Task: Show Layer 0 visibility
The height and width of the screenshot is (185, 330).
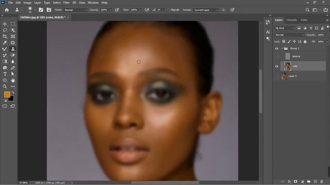Action: pos(277,76)
